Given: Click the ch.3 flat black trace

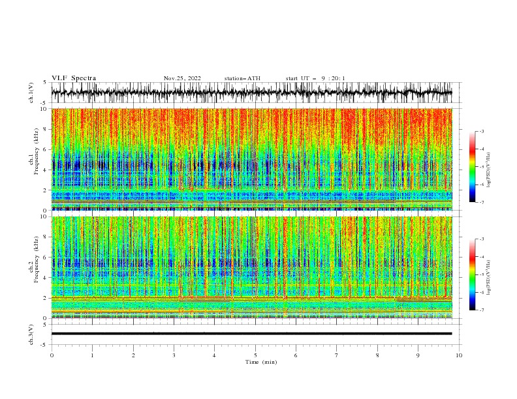Looking at the screenshot, I should tap(251, 334).
